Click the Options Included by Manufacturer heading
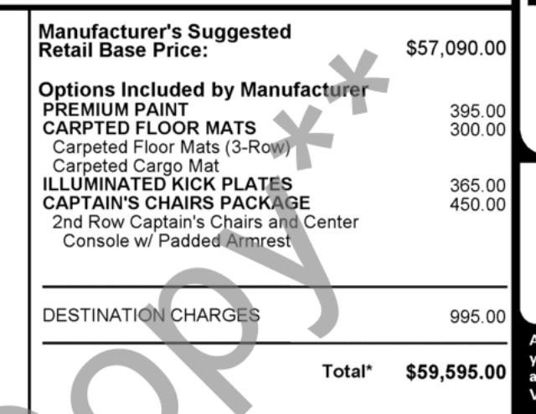Image resolution: width=536 pixels, height=414 pixels. tap(204, 90)
